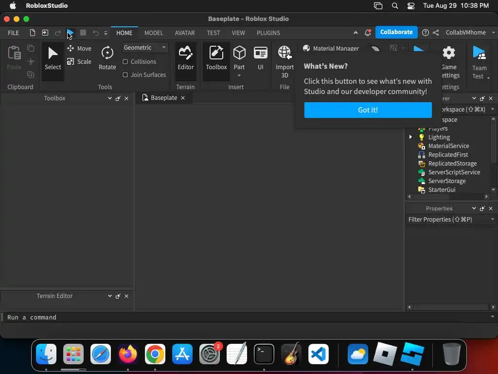Click Import 3D in the File group

click(x=285, y=62)
